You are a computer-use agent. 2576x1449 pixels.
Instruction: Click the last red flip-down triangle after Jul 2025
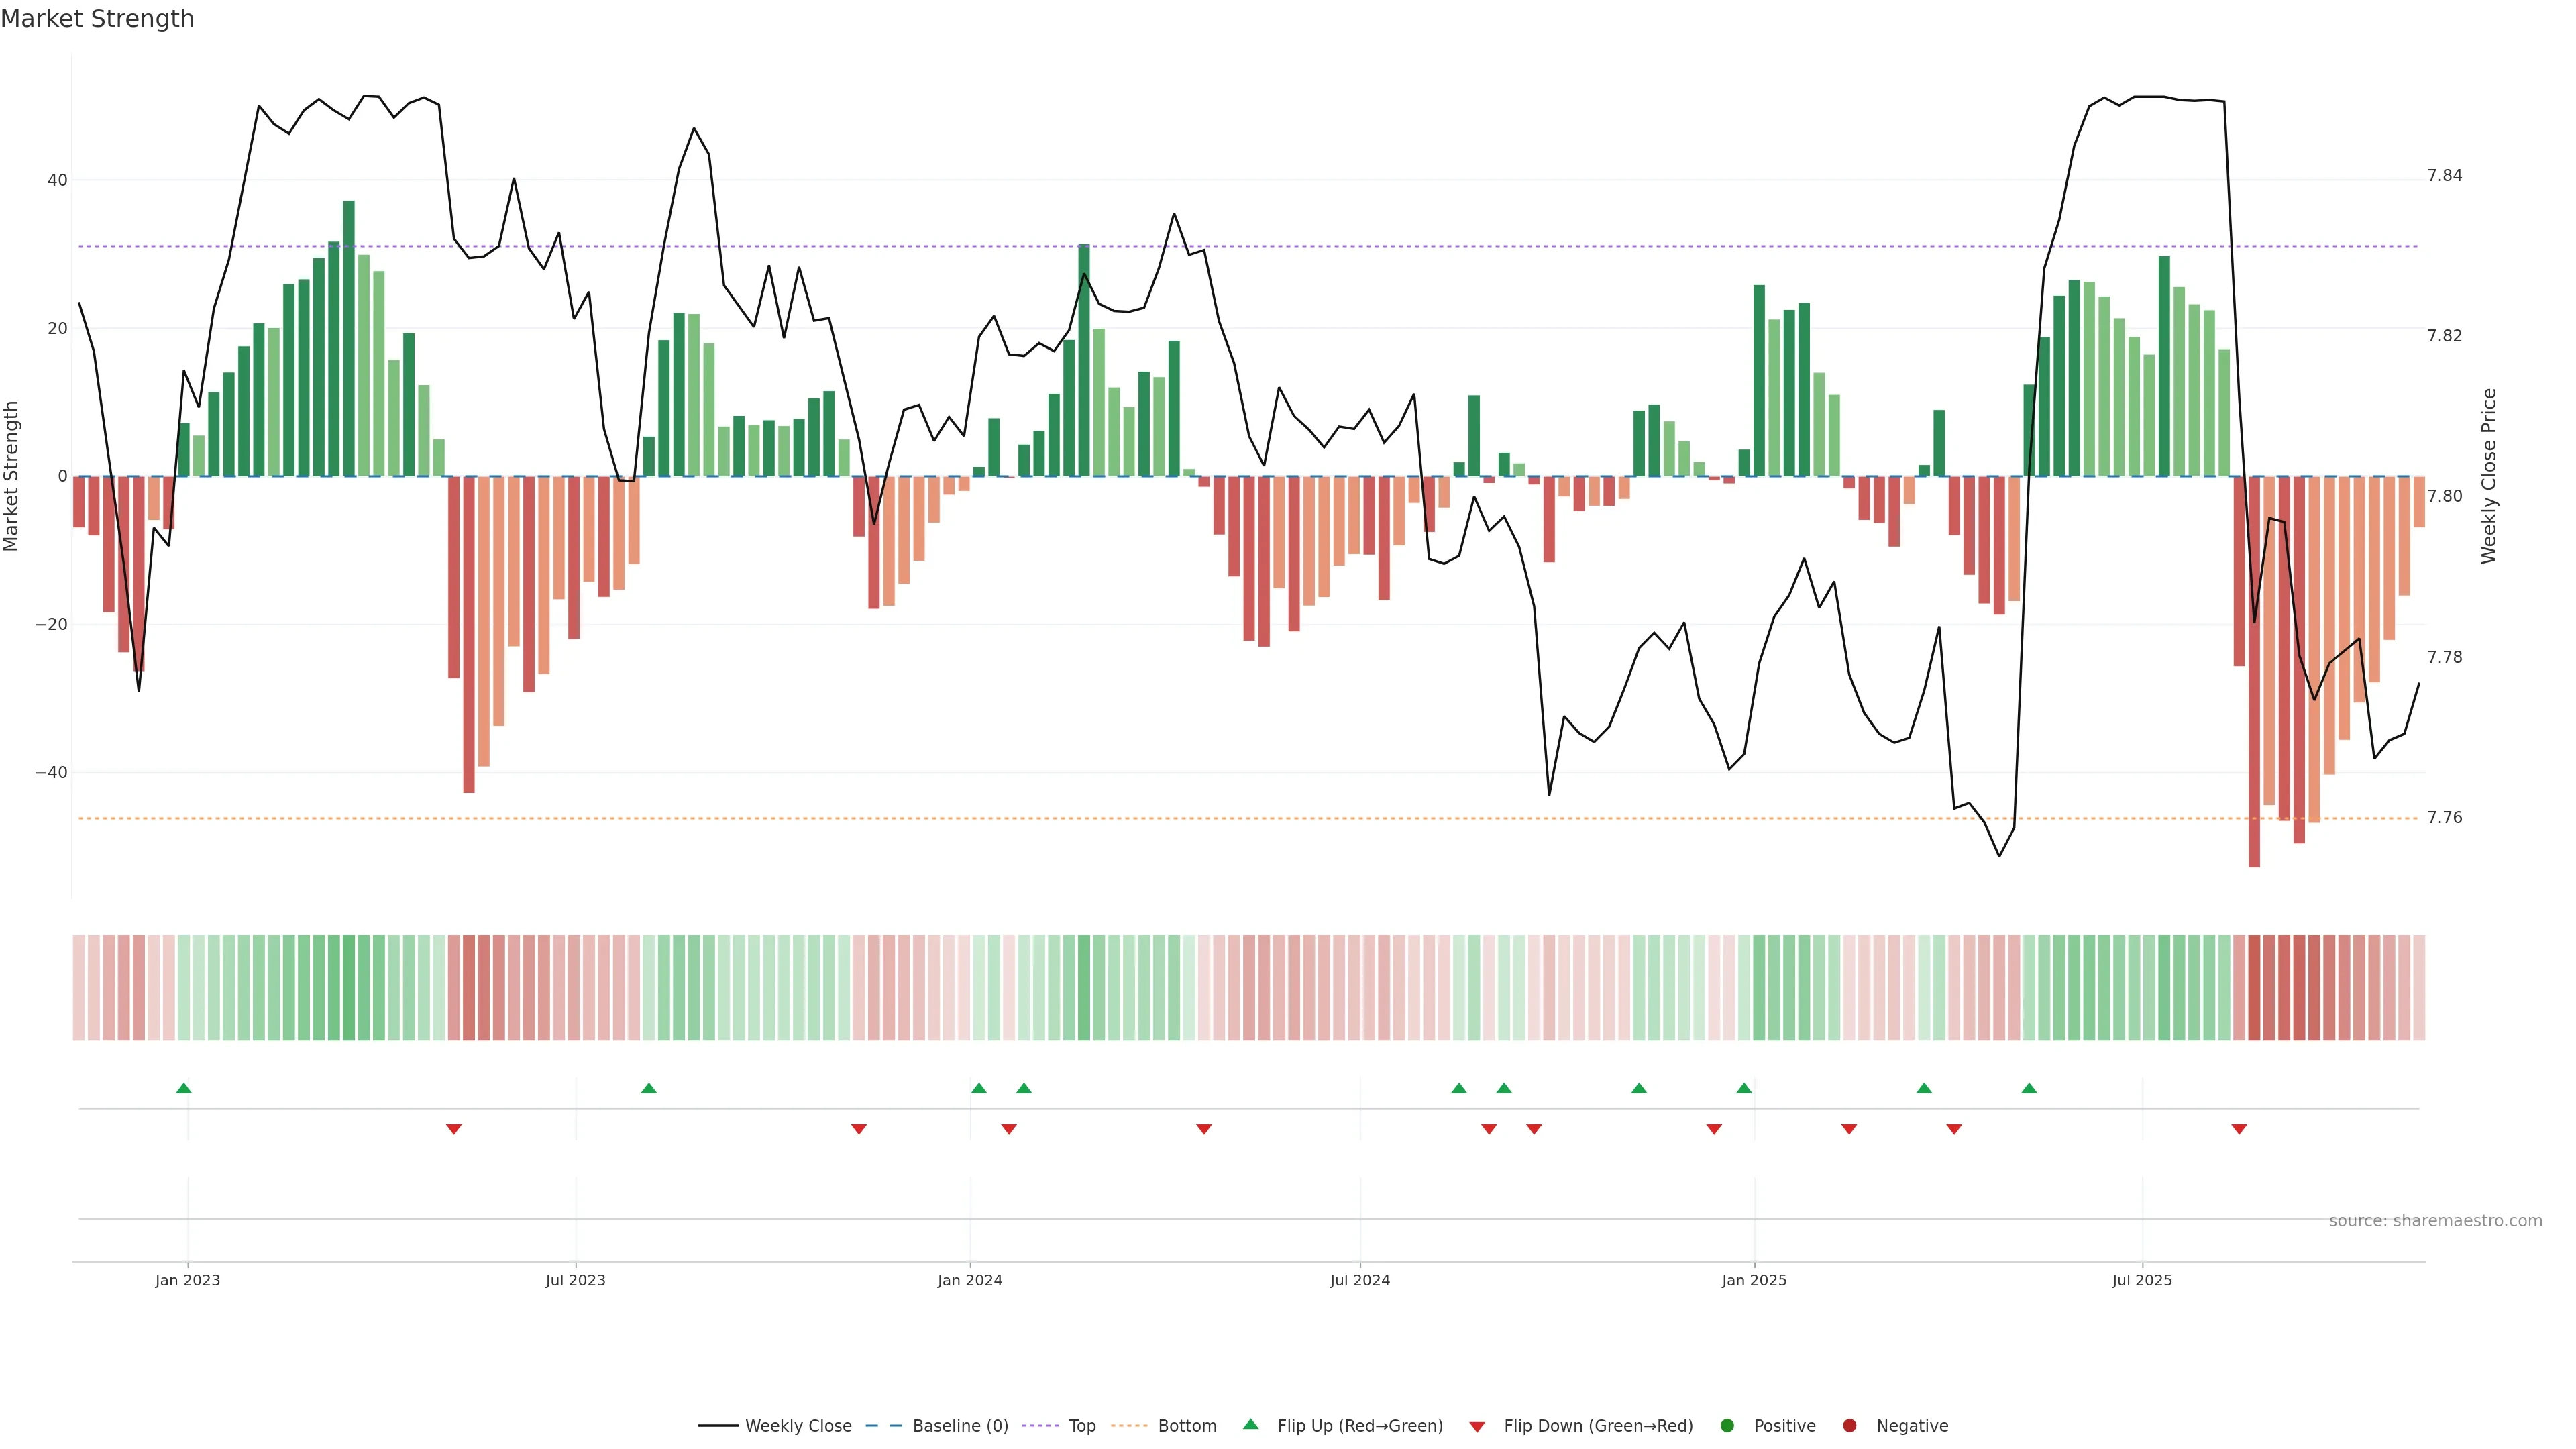[x=2239, y=1129]
